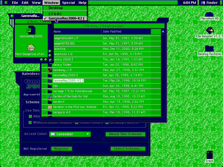
Task: Click the size box of the small GammaRa... window
Action: coord(50,60)
